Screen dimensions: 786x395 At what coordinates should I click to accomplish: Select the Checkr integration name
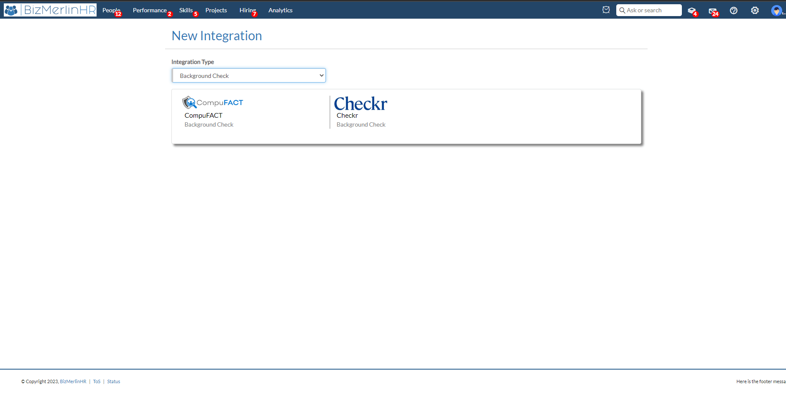pyautogui.click(x=347, y=115)
